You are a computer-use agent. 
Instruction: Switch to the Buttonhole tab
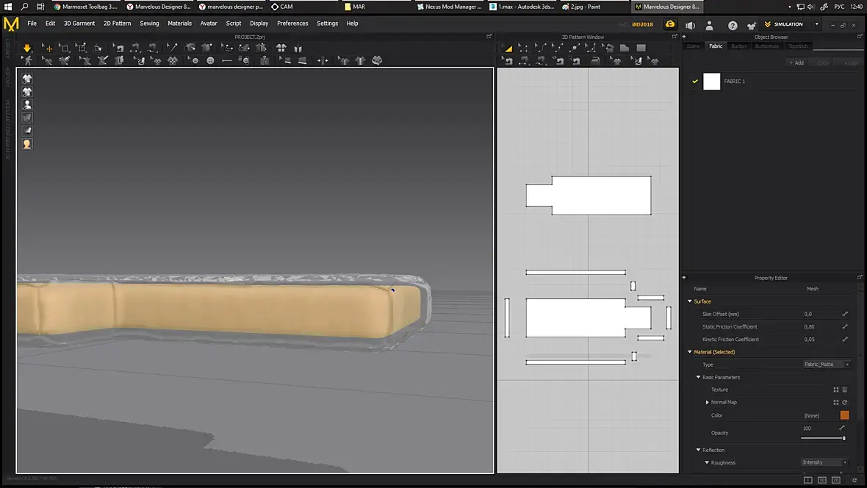767,46
